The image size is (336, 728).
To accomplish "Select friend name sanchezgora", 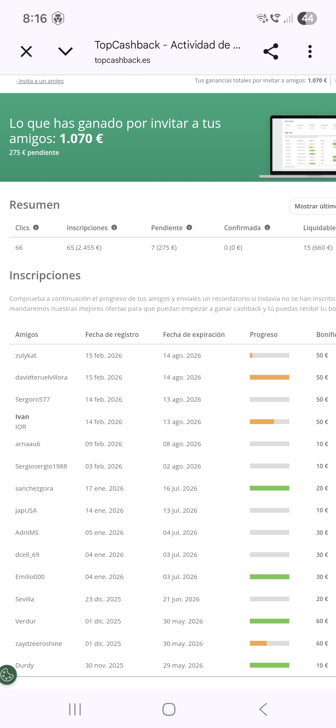I will (x=34, y=488).
